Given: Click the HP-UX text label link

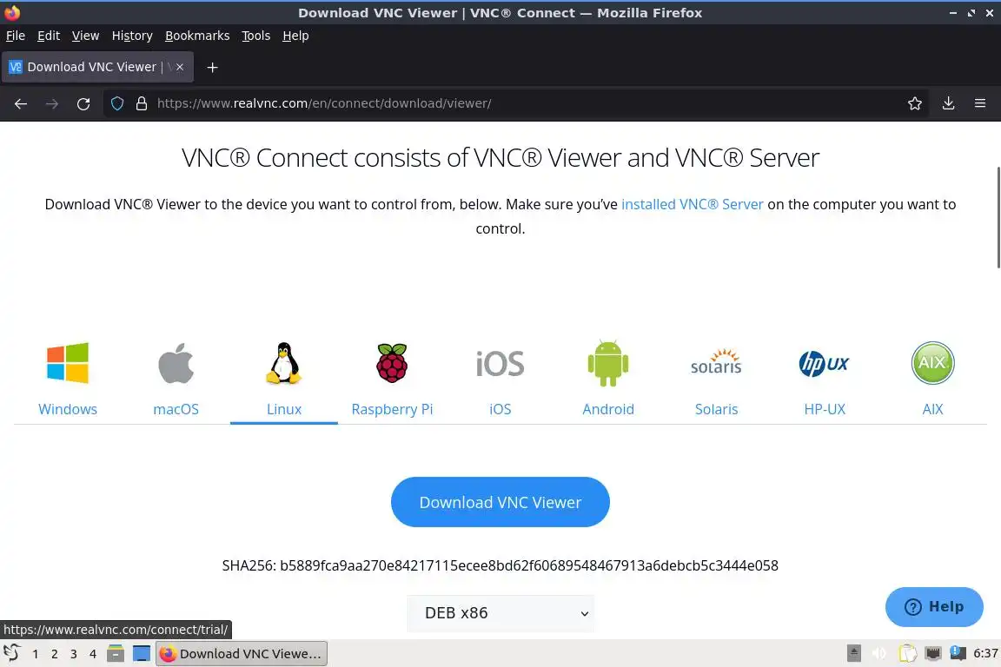Looking at the screenshot, I should 825,409.
